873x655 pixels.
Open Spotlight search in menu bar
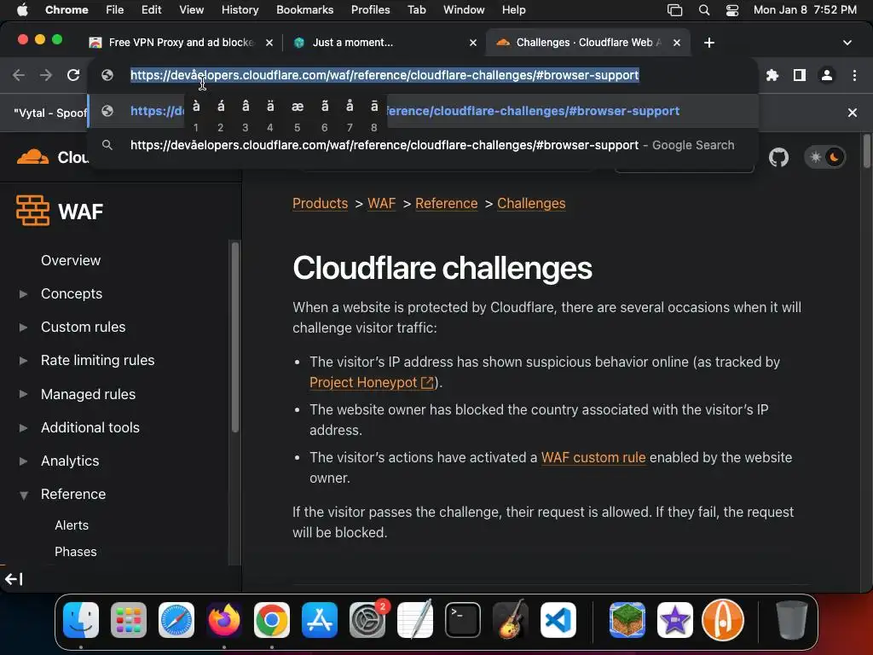703,10
